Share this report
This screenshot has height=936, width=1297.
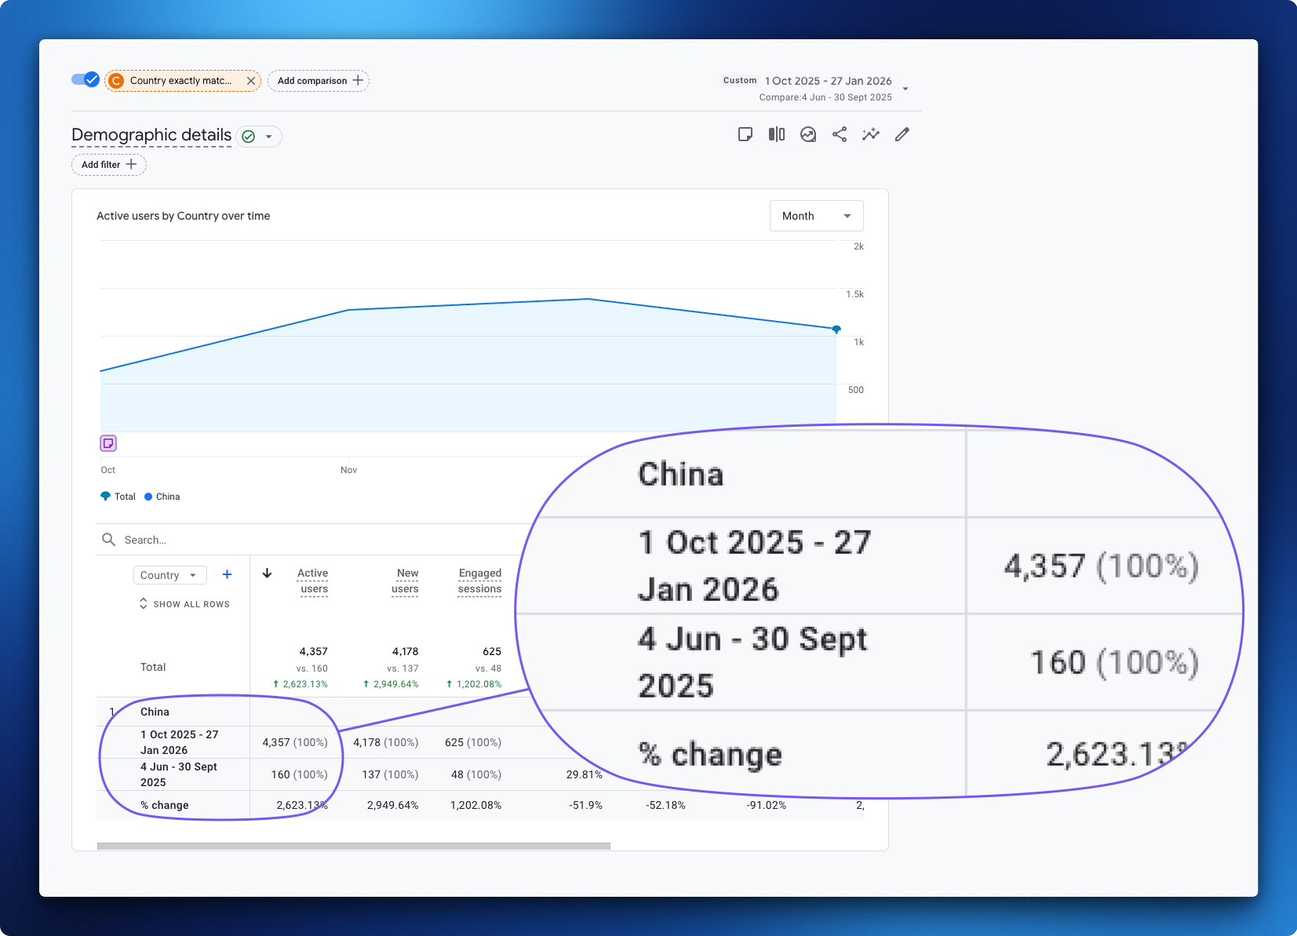click(840, 134)
